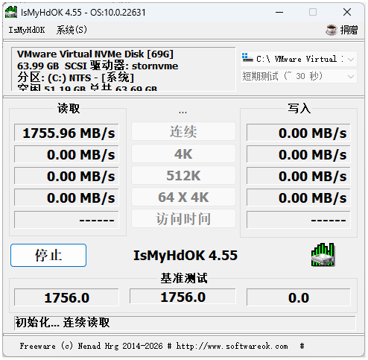Click the read access time dashes field
The width and height of the screenshot is (368, 360).
pos(66,220)
